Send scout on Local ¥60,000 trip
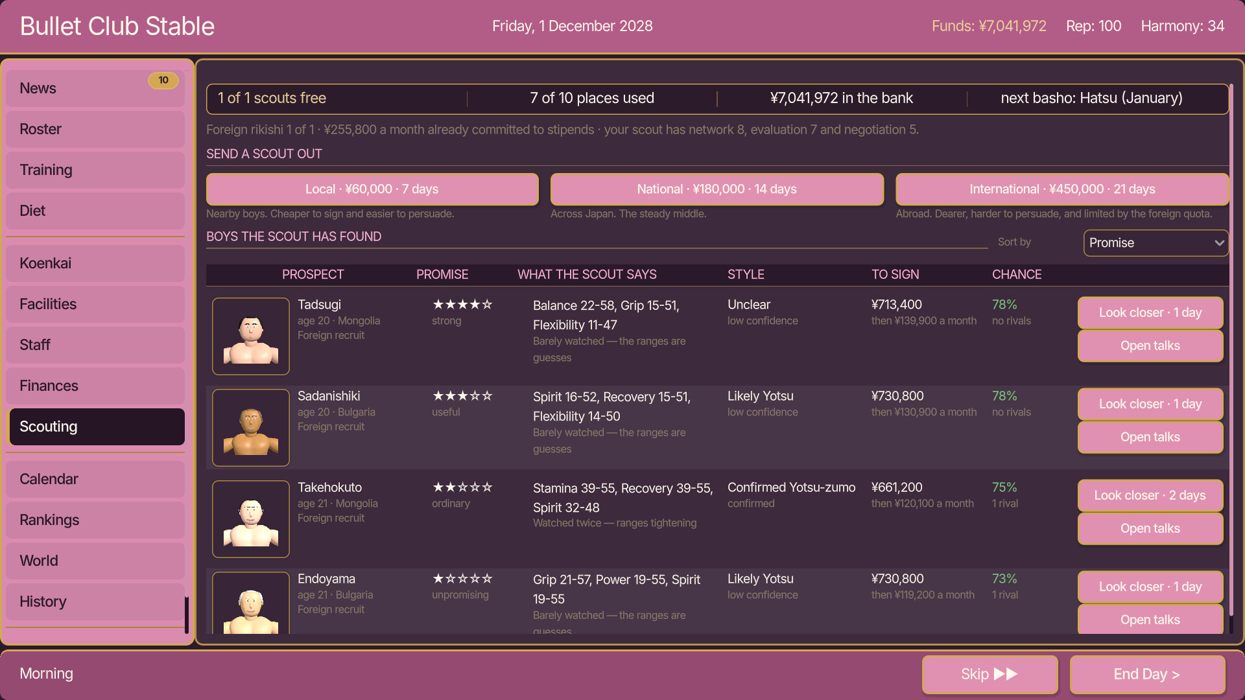 [x=372, y=189]
